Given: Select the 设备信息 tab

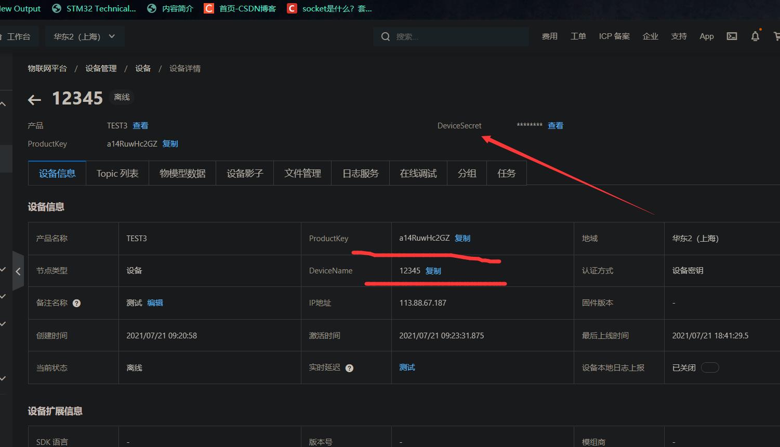Looking at the screenshot, I should (x=57, y=173).
